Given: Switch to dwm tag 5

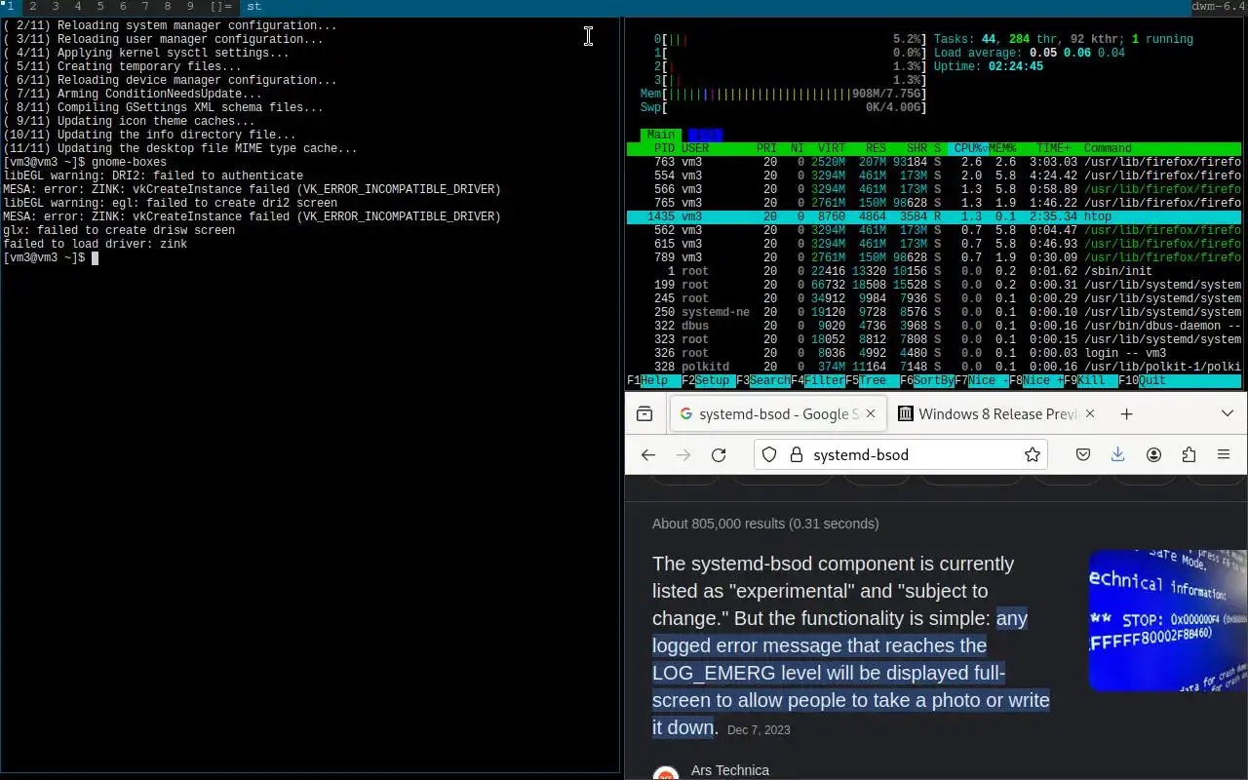Looking at the screenshot, I should (100, 6).
